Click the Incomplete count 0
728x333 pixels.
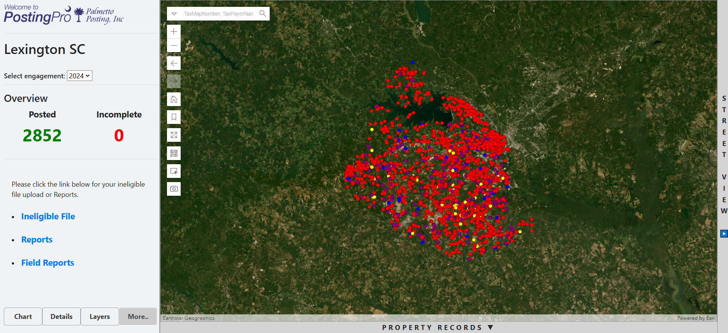coord(119,135)
